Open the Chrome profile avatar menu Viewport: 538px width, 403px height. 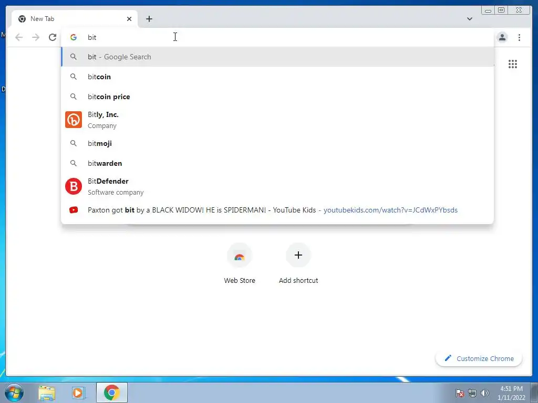point(502,37)
